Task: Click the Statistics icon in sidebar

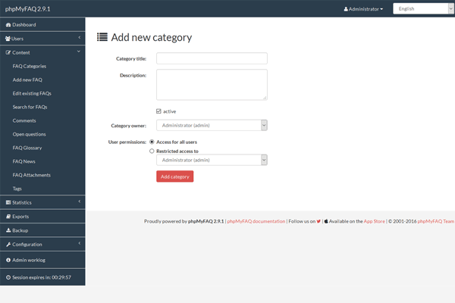Action: click(8, 202)
